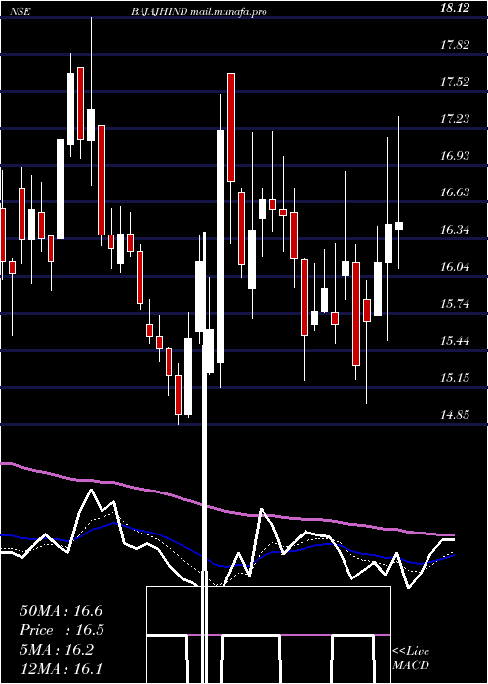Click the 16.63 price axis label
This screenshot has height=684, width=488.
coord(455,192)
